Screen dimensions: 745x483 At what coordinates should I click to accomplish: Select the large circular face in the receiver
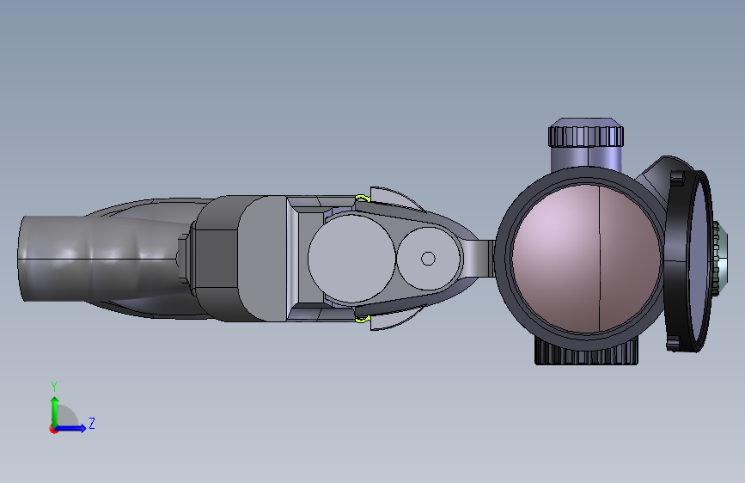pyautogui.click(x=351, y=259)
